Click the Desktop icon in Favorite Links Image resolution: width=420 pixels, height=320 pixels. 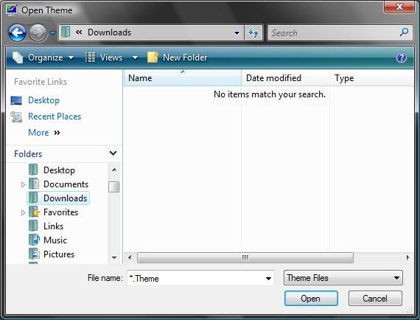tap(16, 100)
